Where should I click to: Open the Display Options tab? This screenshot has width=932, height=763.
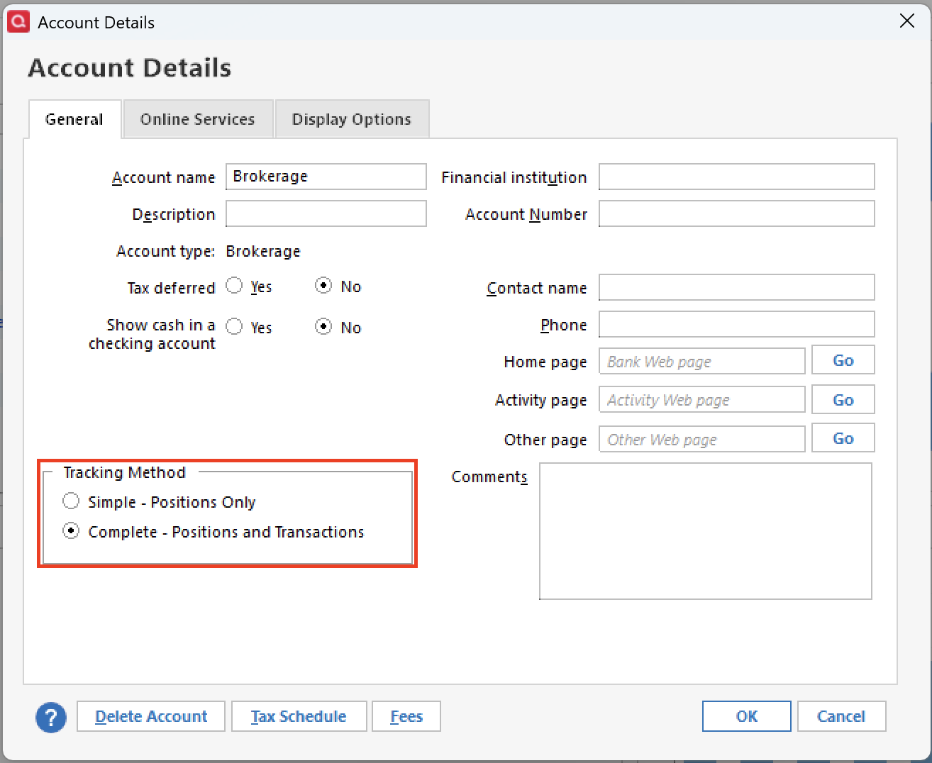[x=352, y=119]
